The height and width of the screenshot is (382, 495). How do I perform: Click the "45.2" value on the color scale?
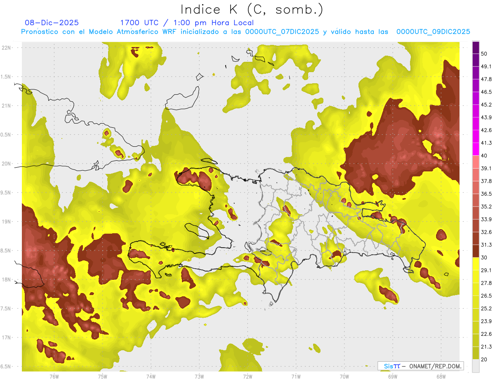tap(486, 105)
